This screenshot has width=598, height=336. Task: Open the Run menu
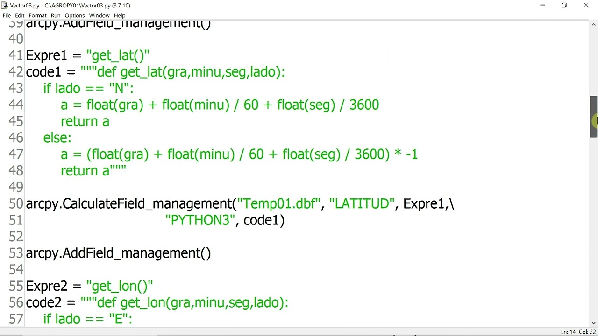[x=56, y=15]
